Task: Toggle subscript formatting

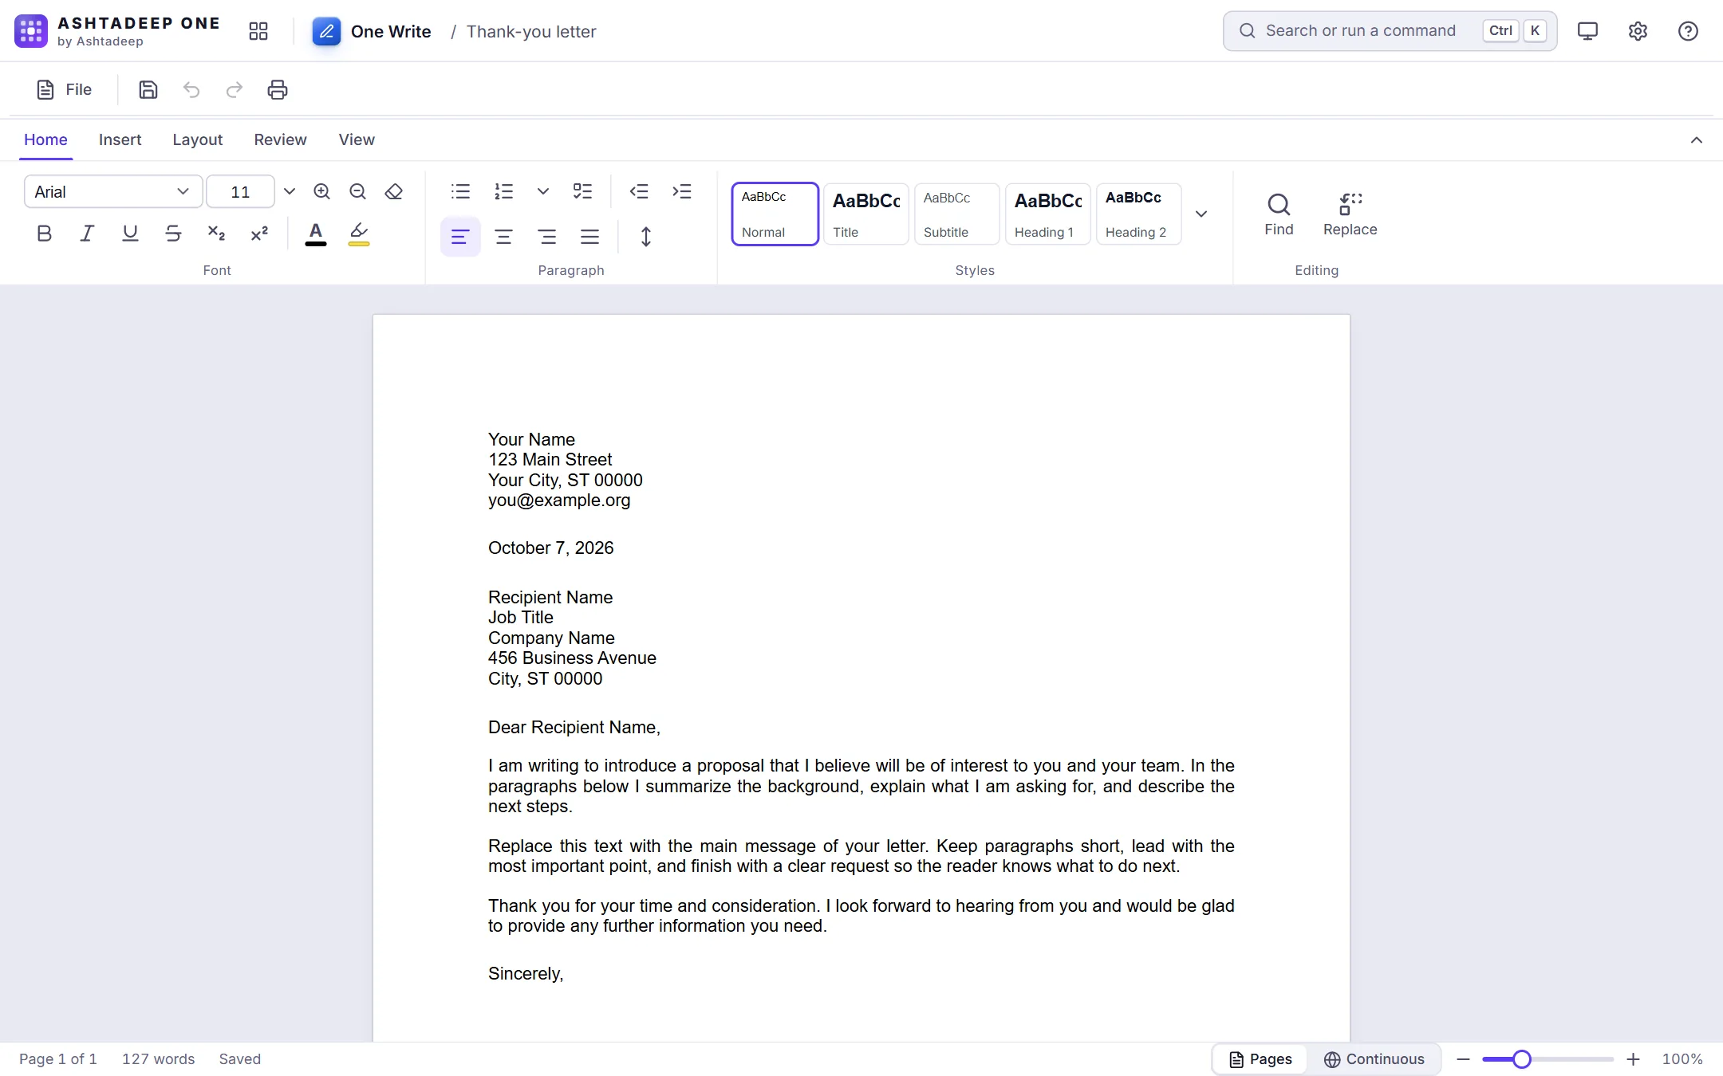Action: pyautogui.click(x=216, y=234)
